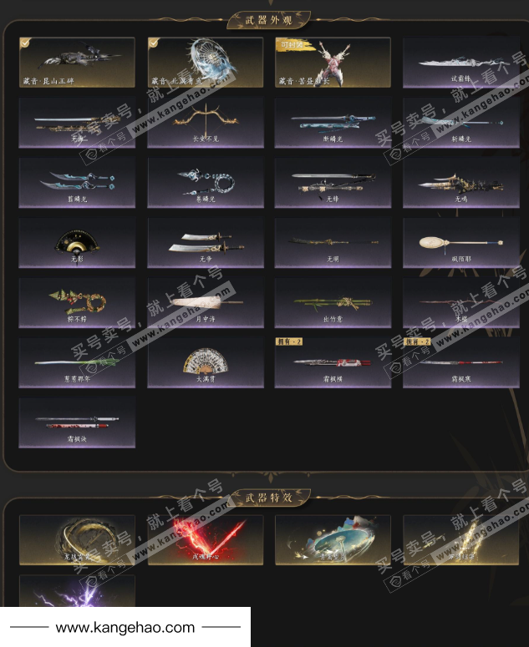Select the 霜枫诀 red-white sword card
This screenshot has width=529, height=647.
click(77, 422)
